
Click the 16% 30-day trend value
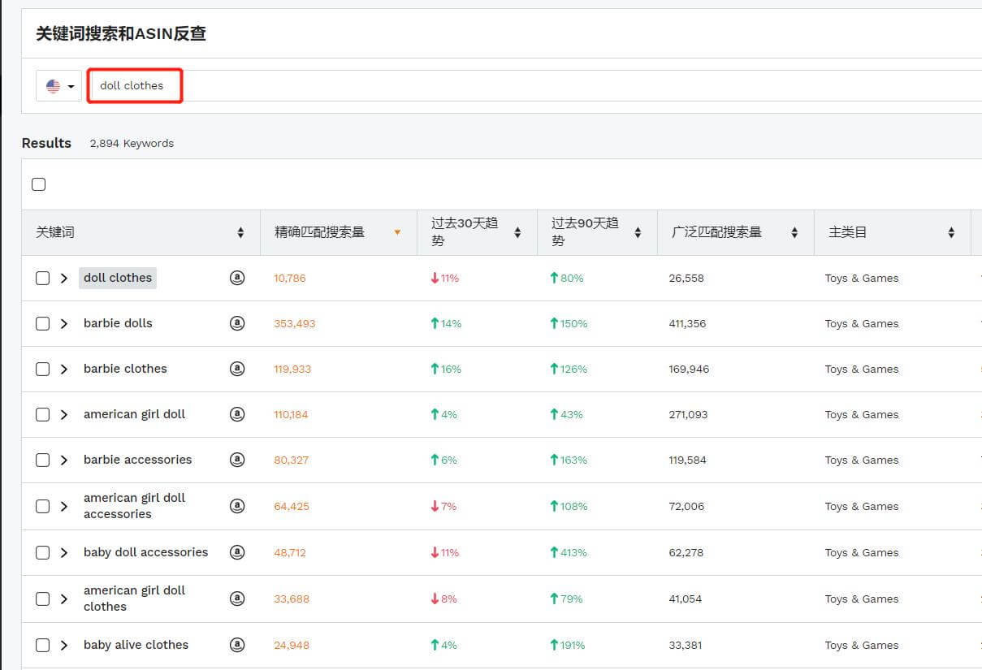[446, 369]
